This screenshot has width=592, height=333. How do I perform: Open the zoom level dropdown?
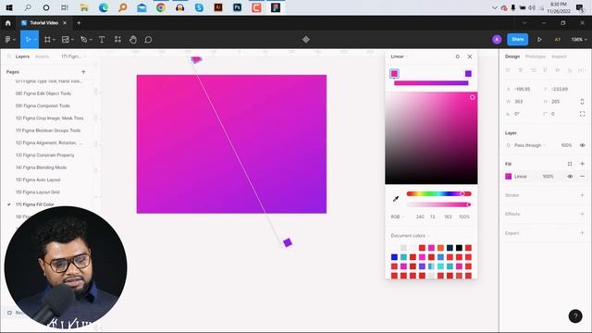point(579,39)
